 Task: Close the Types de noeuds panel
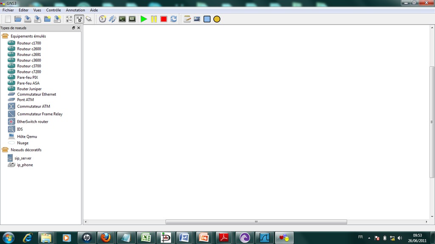[x=79, y=28]
